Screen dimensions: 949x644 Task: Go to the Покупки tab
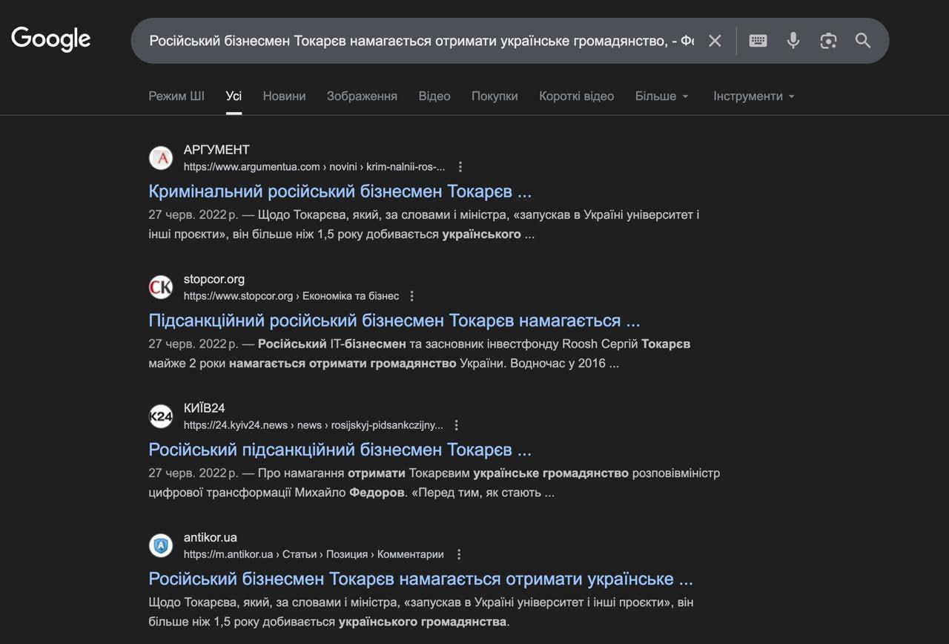495,96
